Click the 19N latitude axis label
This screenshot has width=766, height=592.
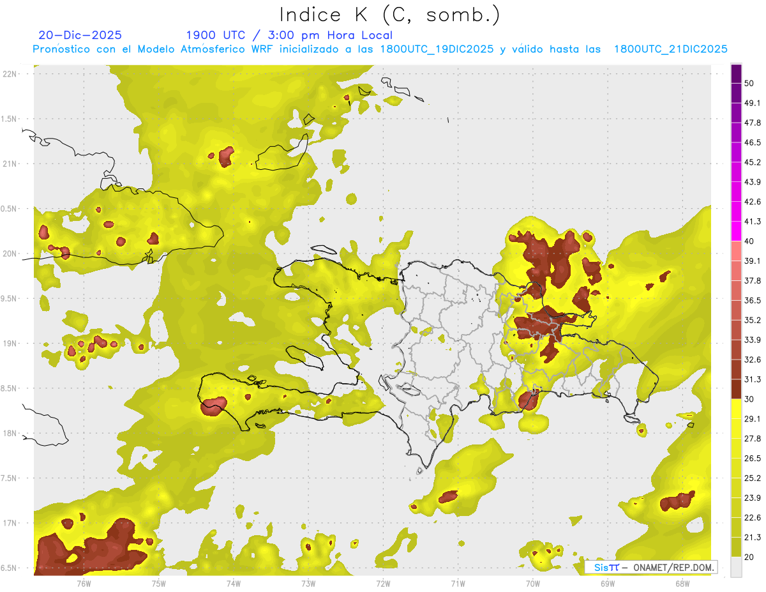pos(11,344)
